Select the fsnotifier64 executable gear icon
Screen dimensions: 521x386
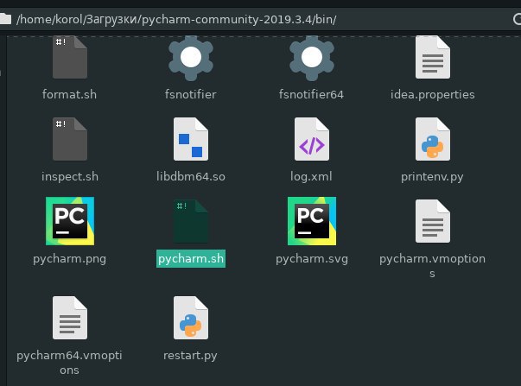click(312, 58)
